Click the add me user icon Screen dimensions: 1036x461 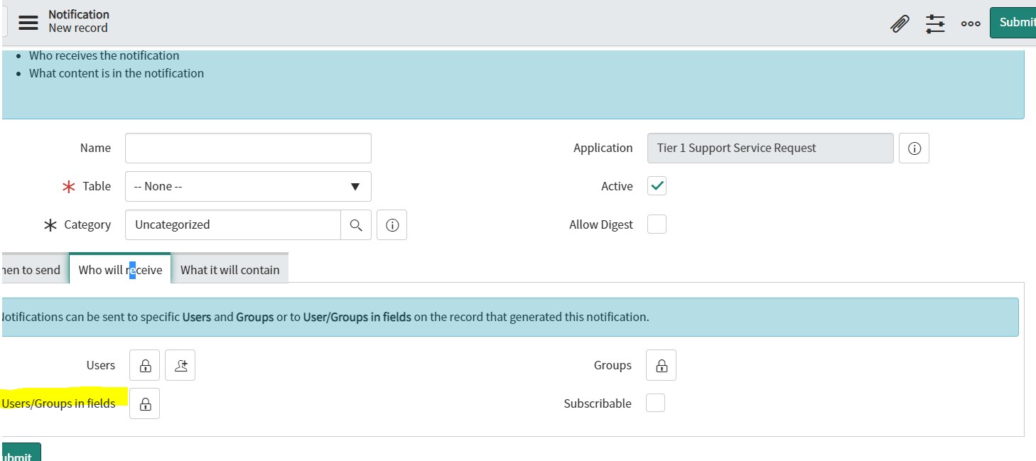(x=180, y=365)
